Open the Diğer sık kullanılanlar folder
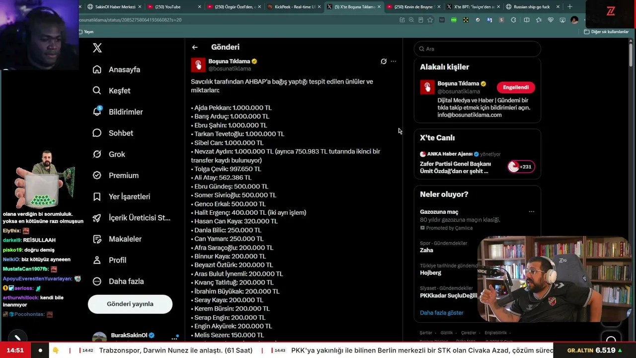636x358 pixels. click(x=606, y=32)
